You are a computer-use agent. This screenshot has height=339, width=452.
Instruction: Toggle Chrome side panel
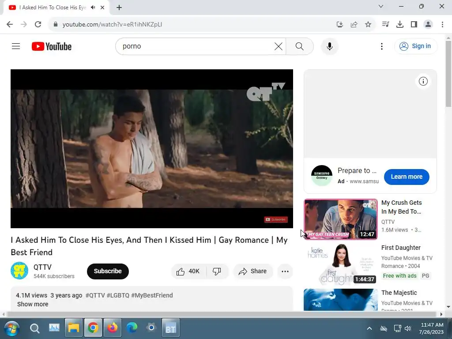pos(414,25)
